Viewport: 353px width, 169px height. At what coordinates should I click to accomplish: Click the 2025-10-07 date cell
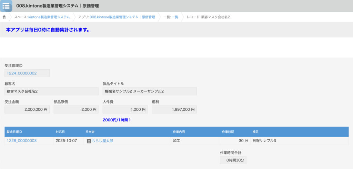pos(66,141)
